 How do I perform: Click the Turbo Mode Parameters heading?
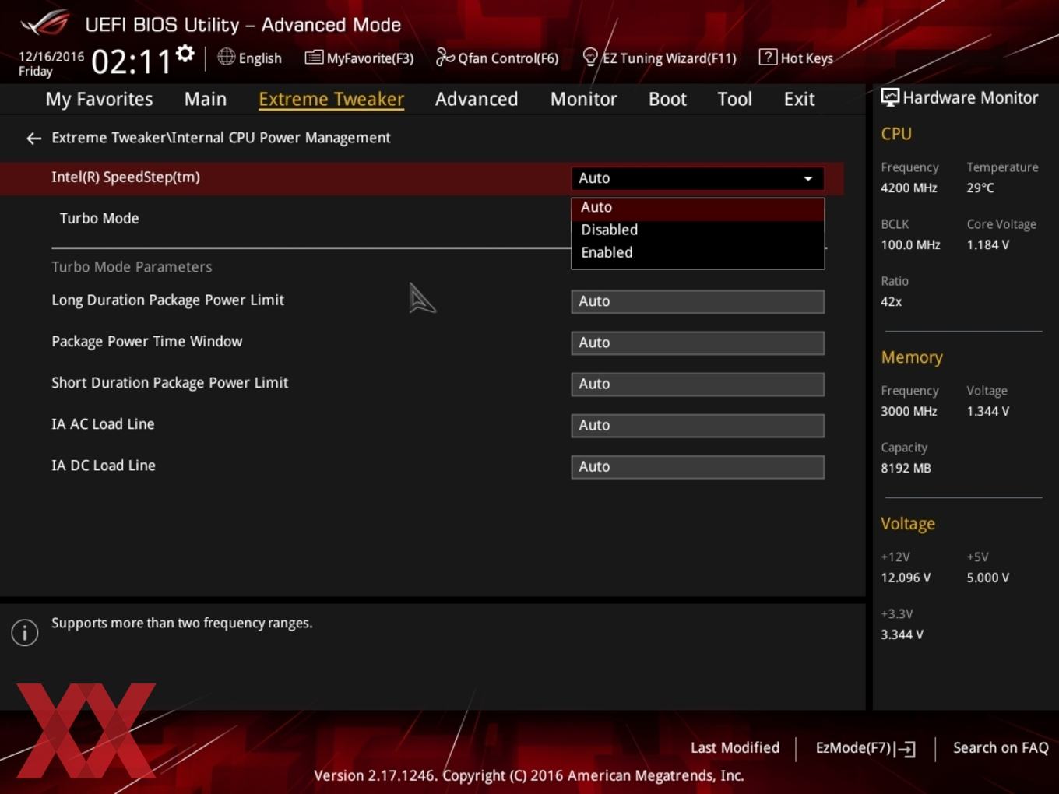pos(132,267)
